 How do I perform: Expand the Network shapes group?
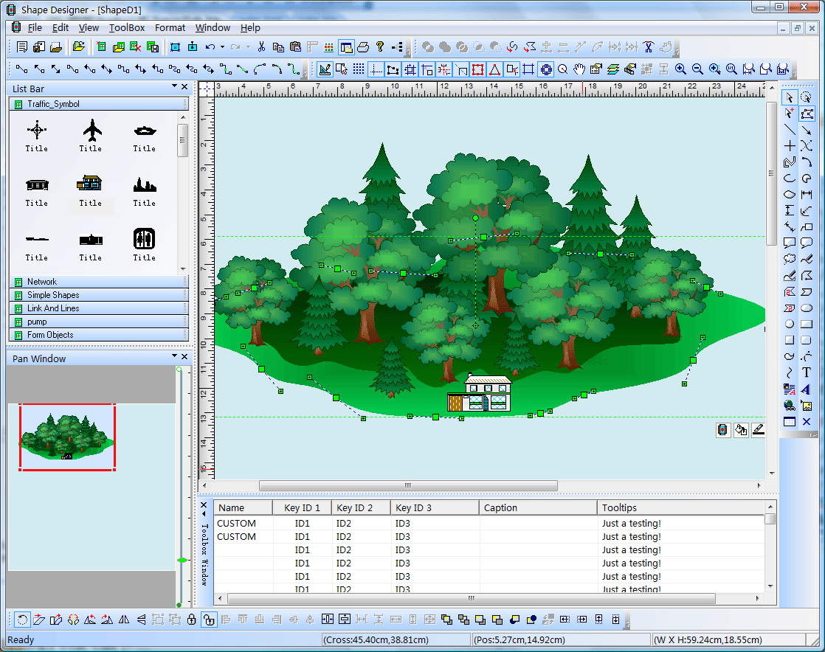pyautogui.click(x=96, y=282)
